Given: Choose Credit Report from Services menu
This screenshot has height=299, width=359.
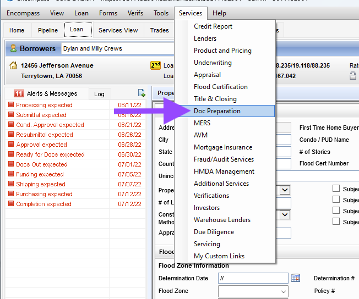Looking at the screenshot, I should click(225, 26).
